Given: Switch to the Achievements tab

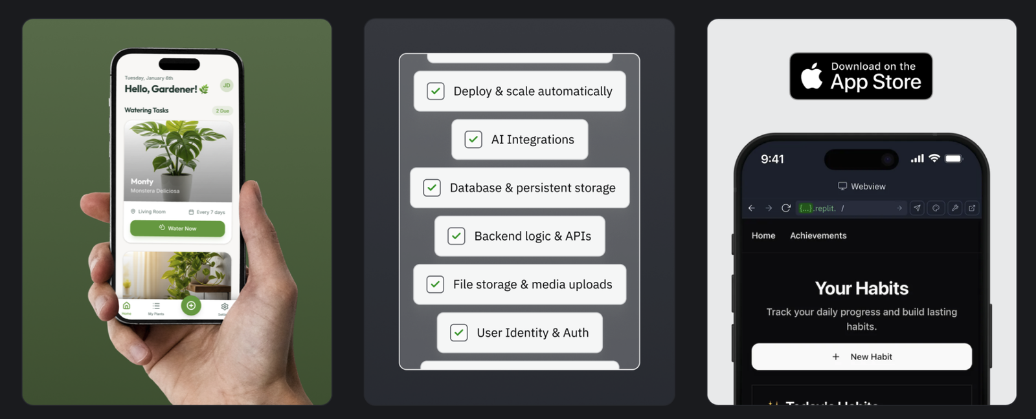Looking at the screenshot, I should click(818, 236).
